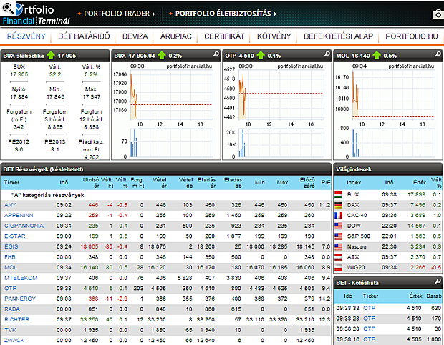This screenshot has height=345, width=444.
Task: Click EGIS last price 18 065
Action: 90,246
